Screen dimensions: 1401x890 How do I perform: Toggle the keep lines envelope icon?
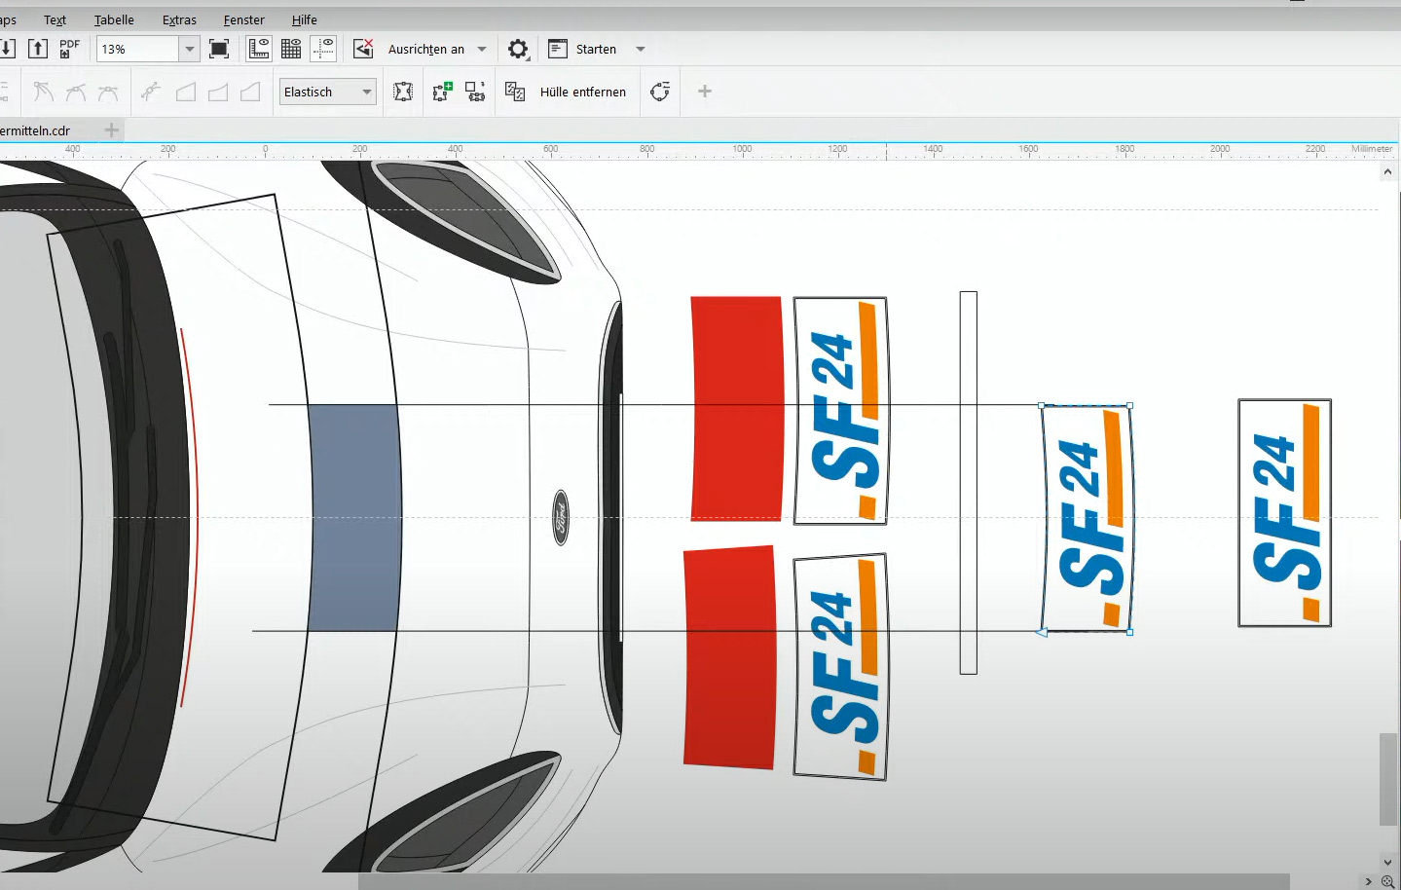pos(403,92)
